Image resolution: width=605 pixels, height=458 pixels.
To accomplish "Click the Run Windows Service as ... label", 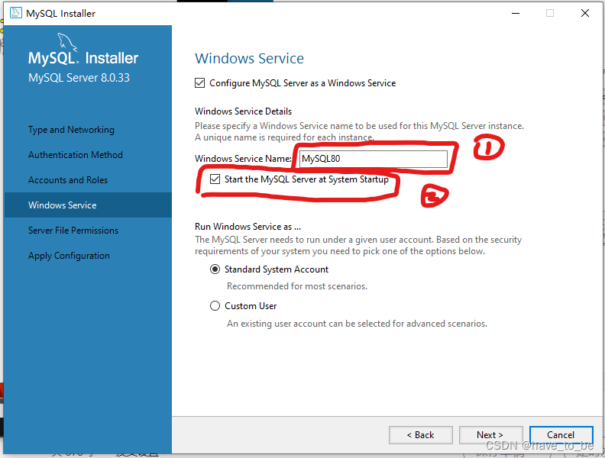I will pos(247,226).
